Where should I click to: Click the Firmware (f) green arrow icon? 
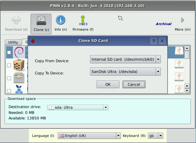coord(83,20)
